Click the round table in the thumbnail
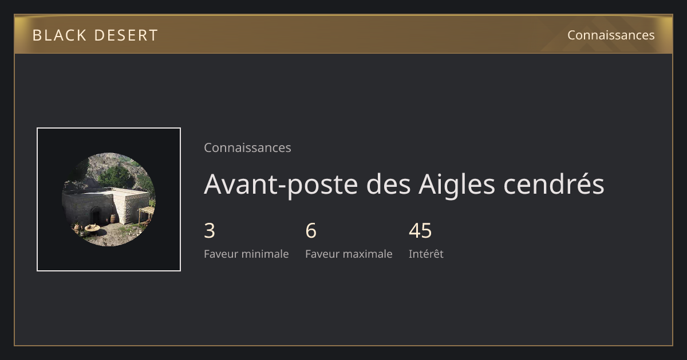687x360 pixels. tap(92, 229)
